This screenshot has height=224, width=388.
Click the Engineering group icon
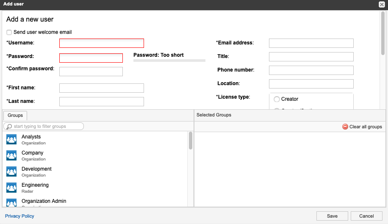tap(11, 188)
